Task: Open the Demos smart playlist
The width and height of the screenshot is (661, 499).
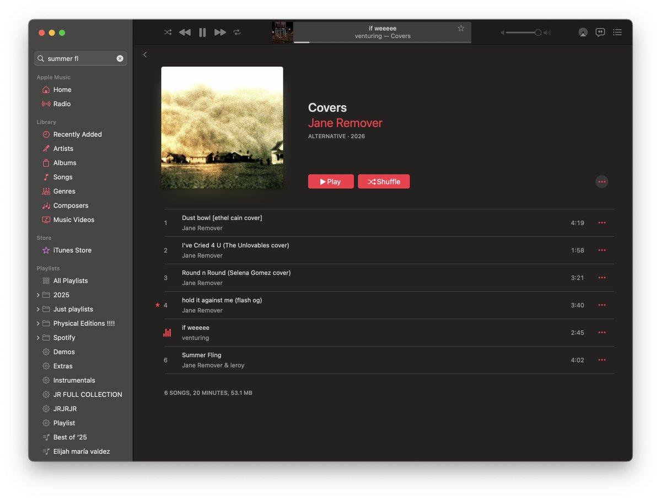Action: pos(64,352)
